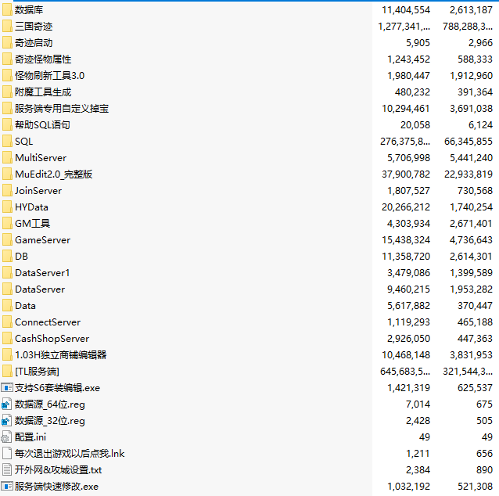The width and height of the screenshot is (499, 496).
Task: Select the 怪物刷新工具3.0 folder
Action: 49,75
